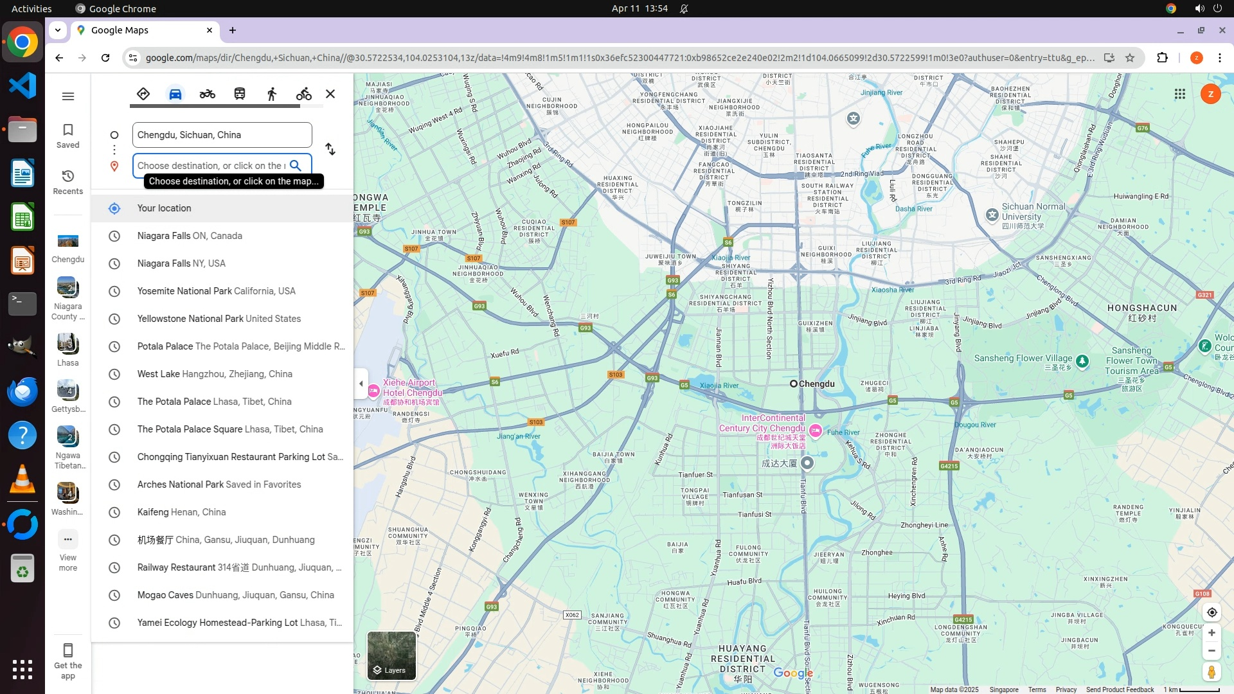1234x694 pixels.
Task: Select the driving travel mode
Action: click(x=175, y=94)
